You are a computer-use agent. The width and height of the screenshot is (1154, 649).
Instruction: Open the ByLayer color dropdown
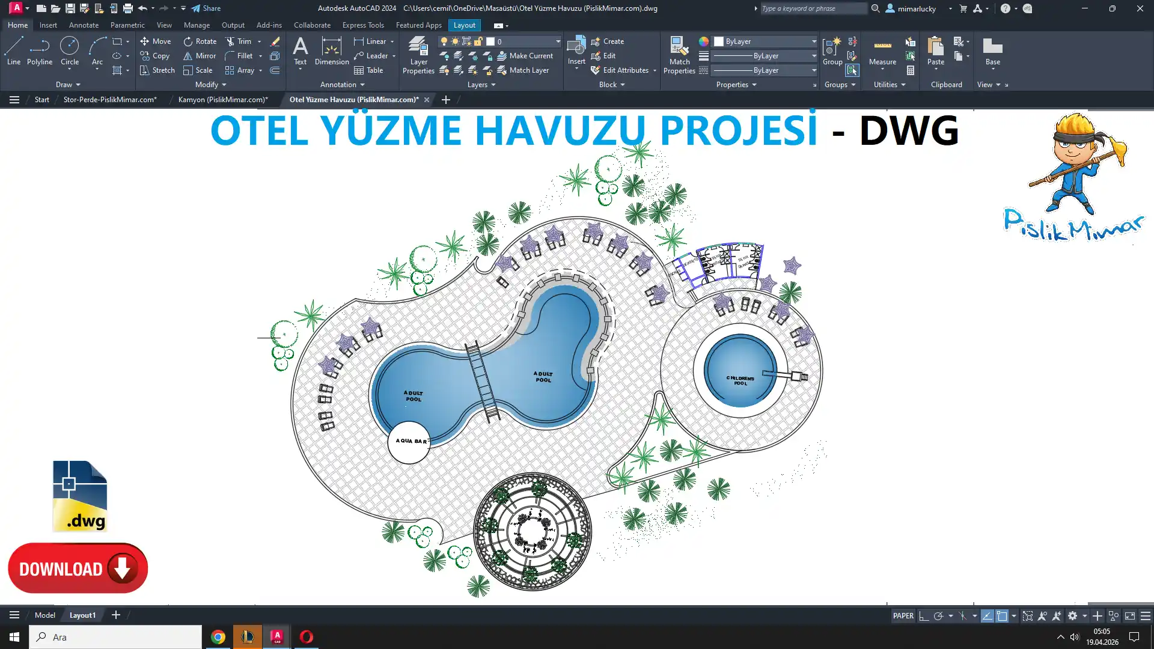(814, 41)
